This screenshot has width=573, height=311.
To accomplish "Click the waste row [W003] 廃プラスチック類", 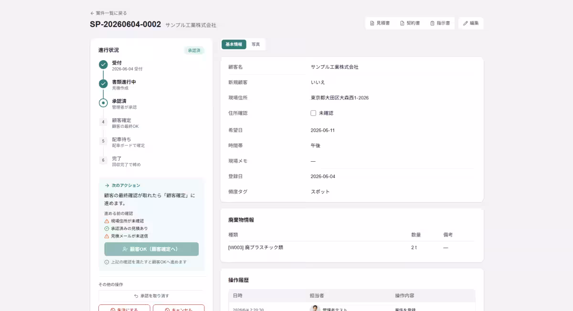I will pyautogui.click(x=351, y=248).
